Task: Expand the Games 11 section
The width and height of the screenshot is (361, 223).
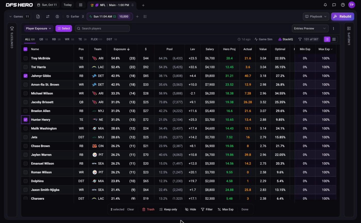Action: tap(19, 16)
